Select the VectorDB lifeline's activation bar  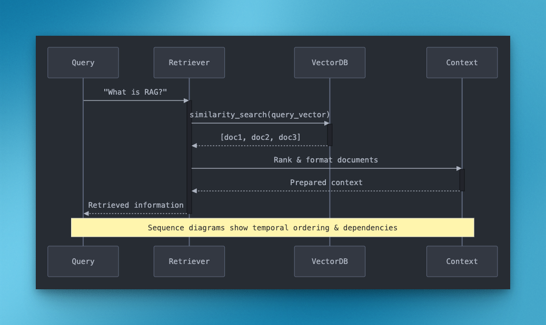point(330,135)
